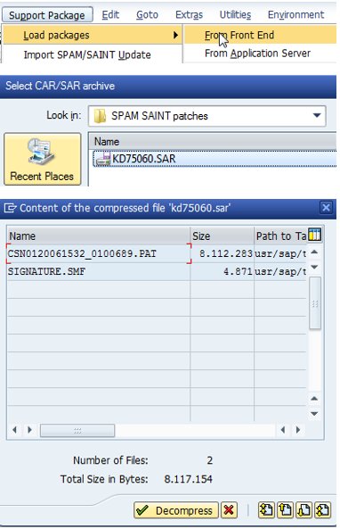The image size is (340, 529).
Task: Select the CSN0120061532_0100689.PAT row
Action: coord(156,253)
